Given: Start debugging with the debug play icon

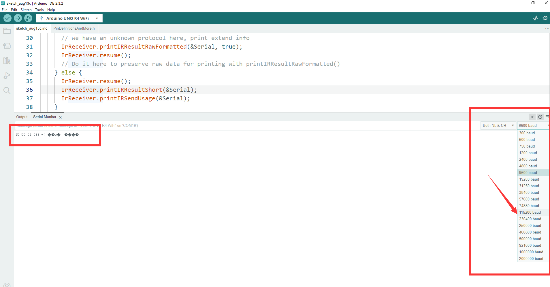Looking at the screenshot, I should pyautogui.click(x=28, y=18).
